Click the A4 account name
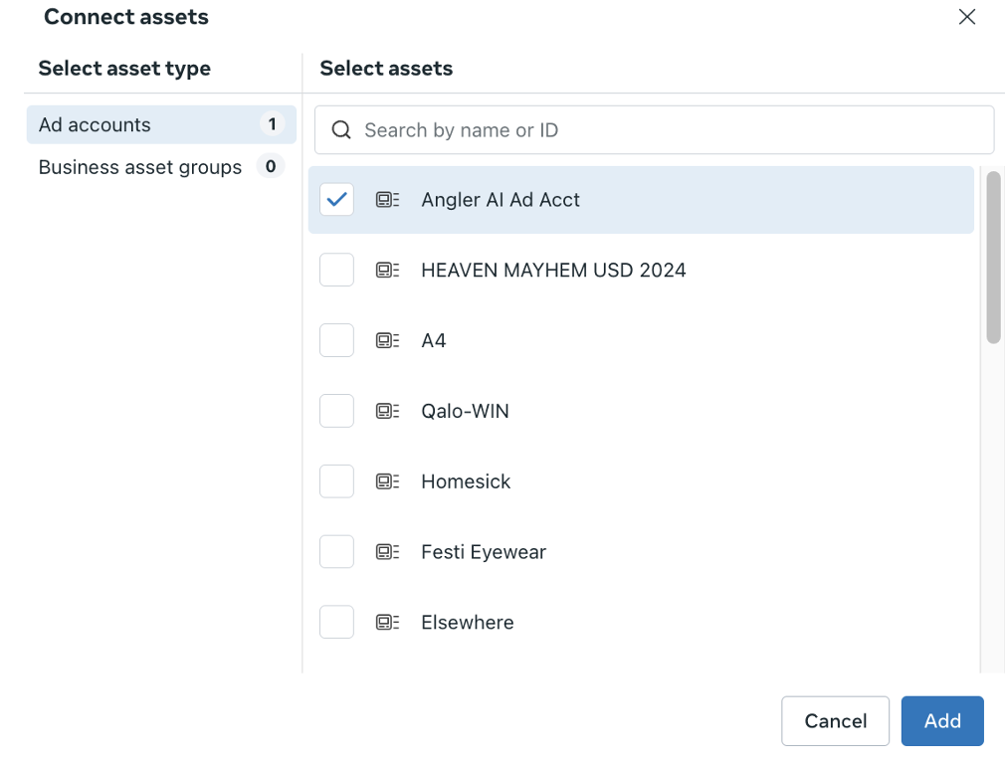This screenshot has height=762, width=1005. (433, 341)
